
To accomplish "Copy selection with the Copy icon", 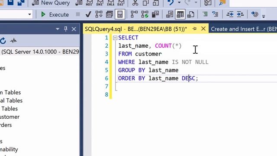I will pyautogui.click(x=145, y=3).
